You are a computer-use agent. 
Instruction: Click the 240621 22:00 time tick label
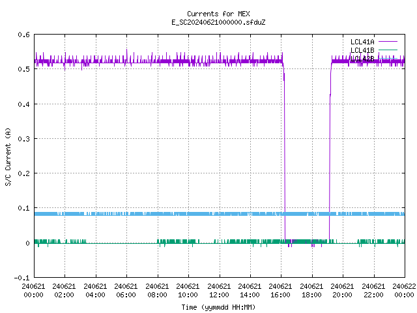(x=373, y=291)
